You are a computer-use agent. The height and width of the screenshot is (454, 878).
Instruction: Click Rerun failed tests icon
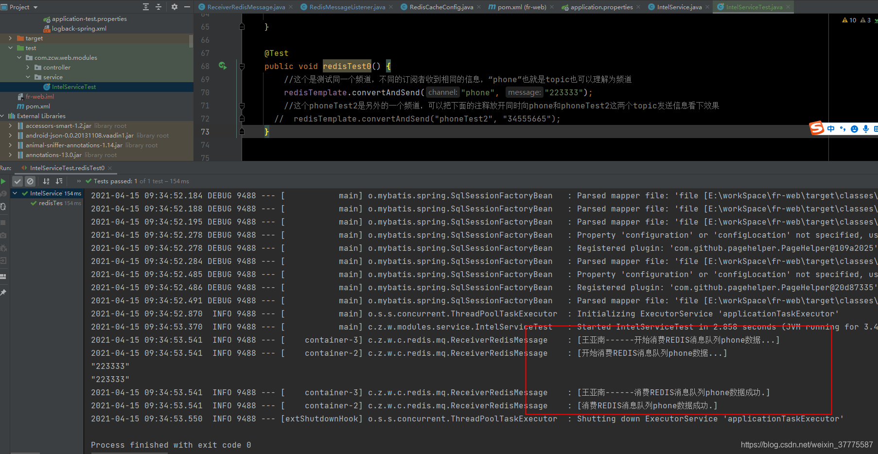click(3, 193)
